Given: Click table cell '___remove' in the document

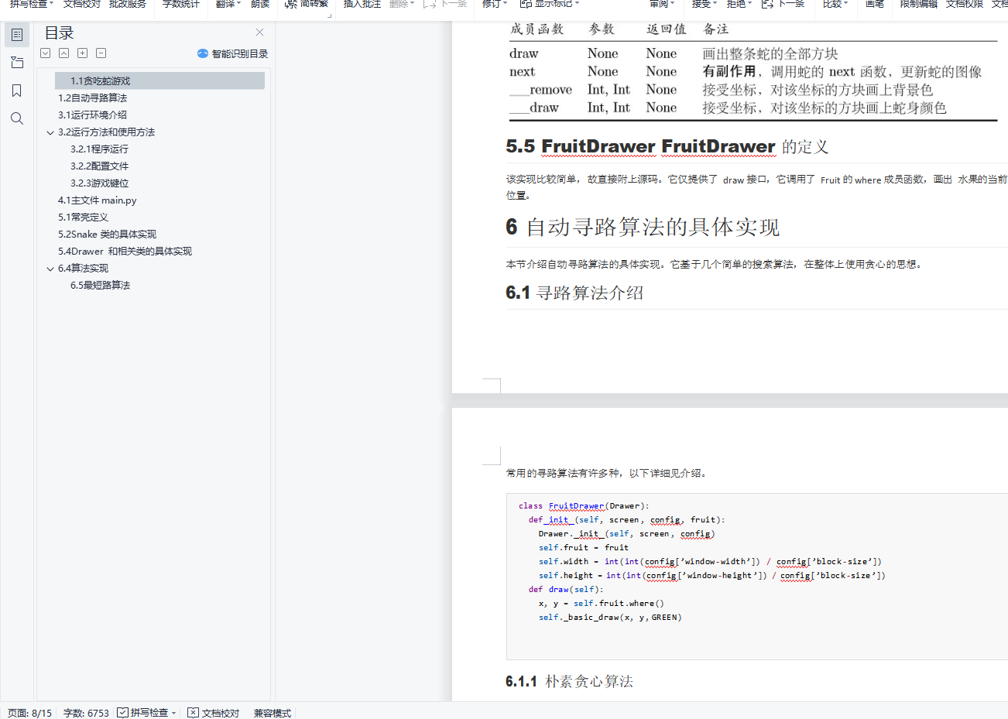Looking at the screenshot, I should pos(541,90).
